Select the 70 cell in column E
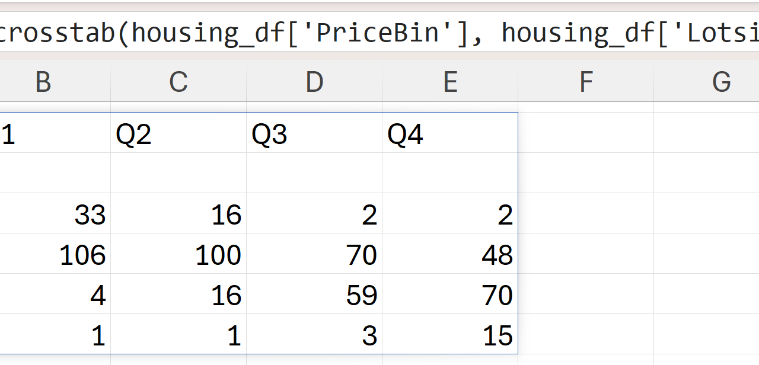Screen dimensions: 759x365 [450, 295]
